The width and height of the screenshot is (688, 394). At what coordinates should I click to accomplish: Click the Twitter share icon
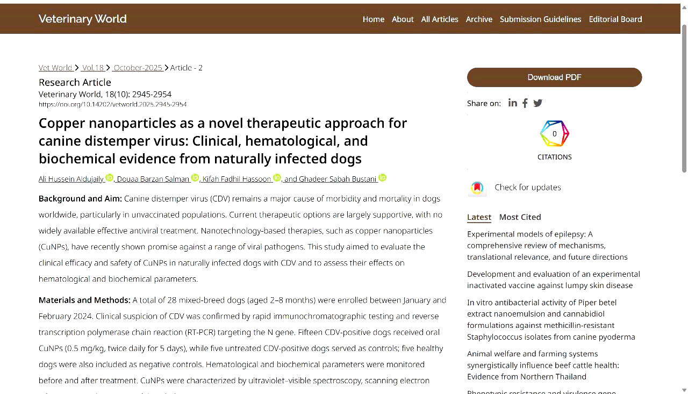pos(538,103)
